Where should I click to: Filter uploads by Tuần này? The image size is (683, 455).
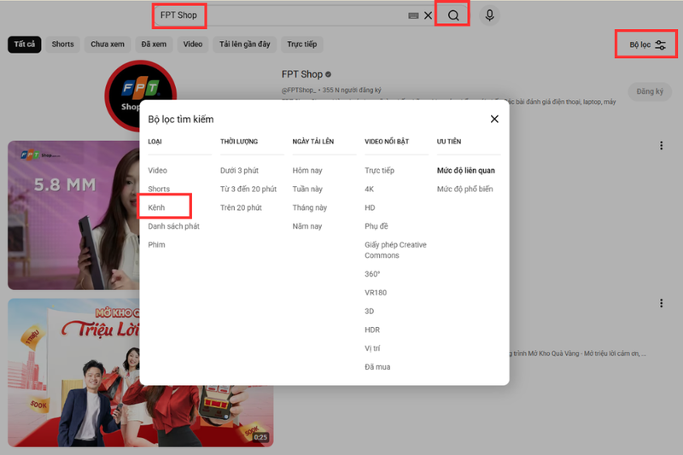tap(307, 189)
